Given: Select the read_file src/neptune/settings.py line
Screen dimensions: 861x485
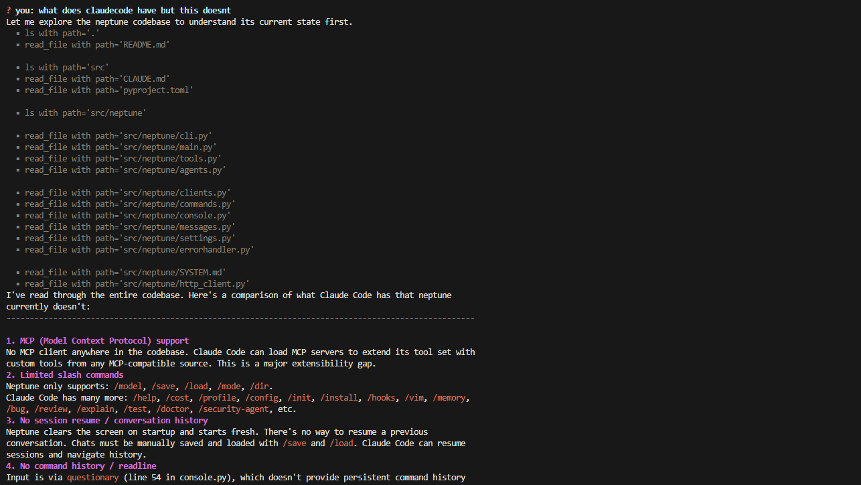Looking at the screenshot, I should (x=131, y=238).
